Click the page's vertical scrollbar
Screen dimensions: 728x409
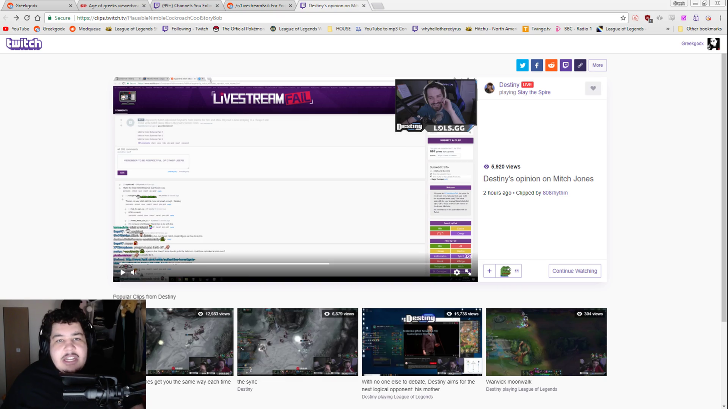tap(724, 189)
